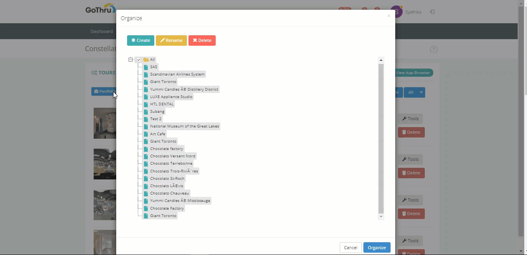Select Chocolato St-Roch tree item
This screenshot has width=527, height=255.
point(167,179)
